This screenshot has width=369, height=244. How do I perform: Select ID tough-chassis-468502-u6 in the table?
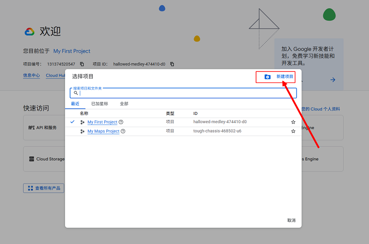[x=217, y=131]
